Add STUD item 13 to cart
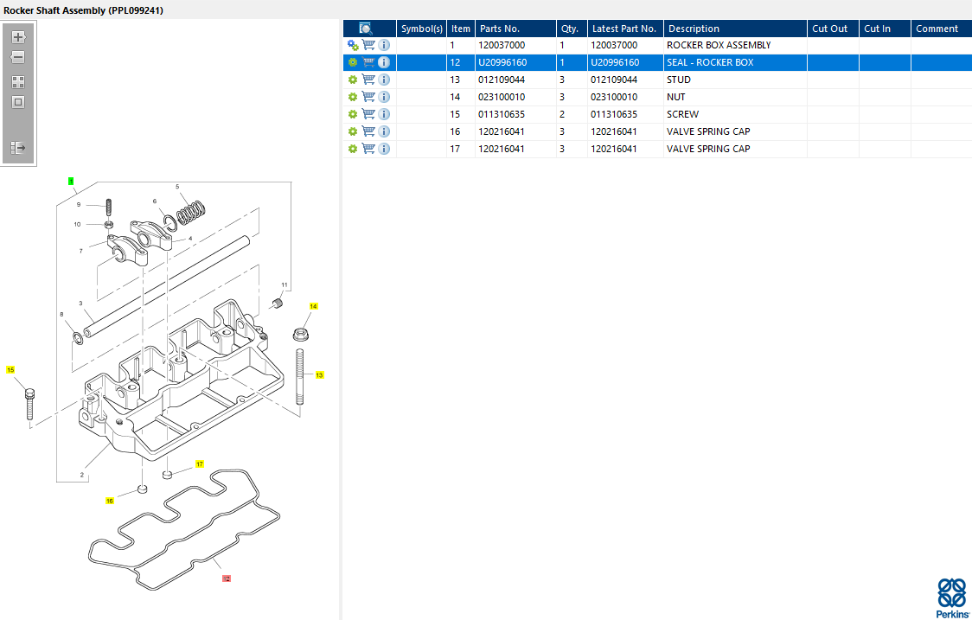Viewport: 972px width, 620px height. (368, 80)
